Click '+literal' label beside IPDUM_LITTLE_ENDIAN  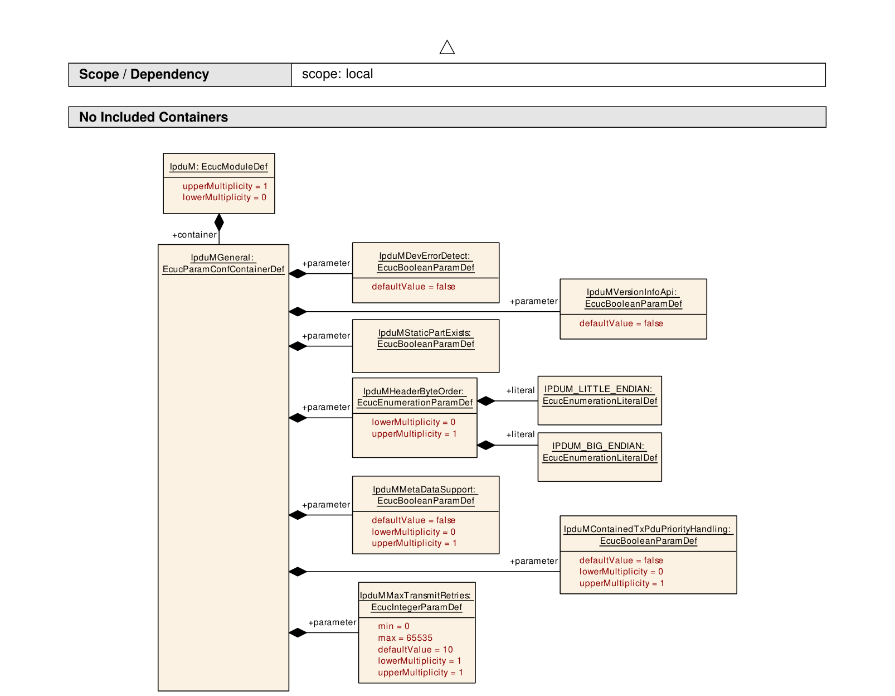point(520,390)
